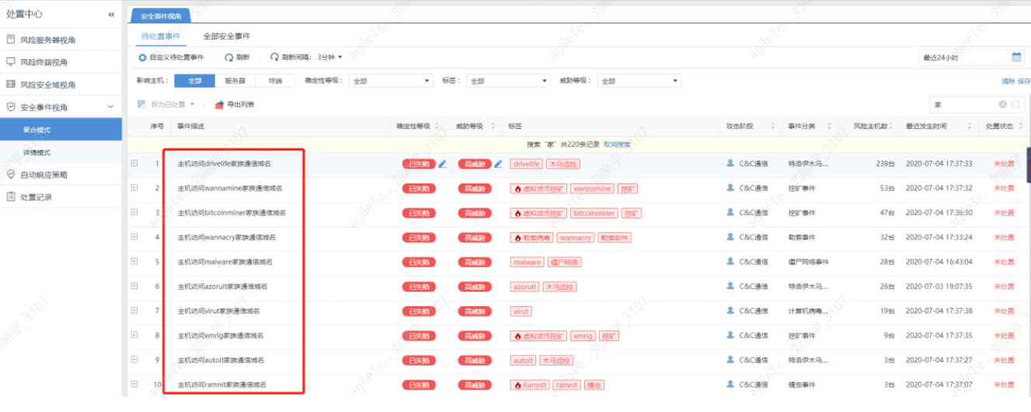The width and height of the screenshot is (1031, 412).
Task: Click the 勒索病毒 flame tag in wannacry row
Action: pyautogui.click(x=532, y=238)
